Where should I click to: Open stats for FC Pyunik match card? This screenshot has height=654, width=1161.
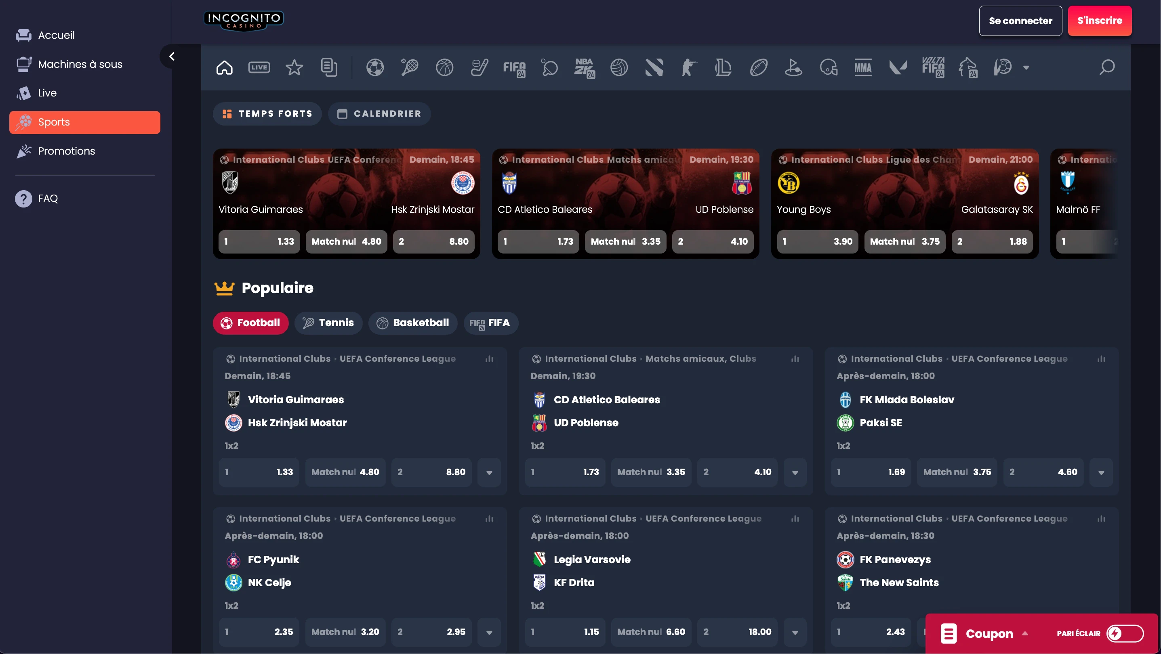pyautogui.click(x=490, y=519)
